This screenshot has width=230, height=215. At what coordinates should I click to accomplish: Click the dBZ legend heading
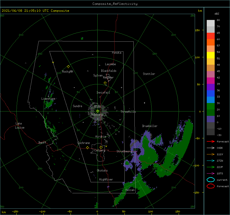(217, 14)
